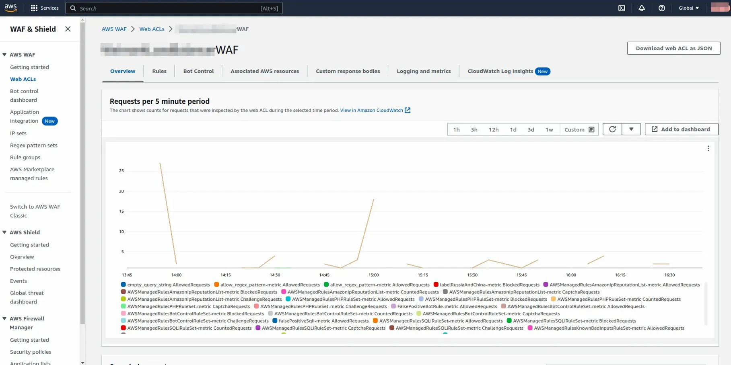Open the notifications bell
Screen dimensions: 731x365
tap(642, 8)
